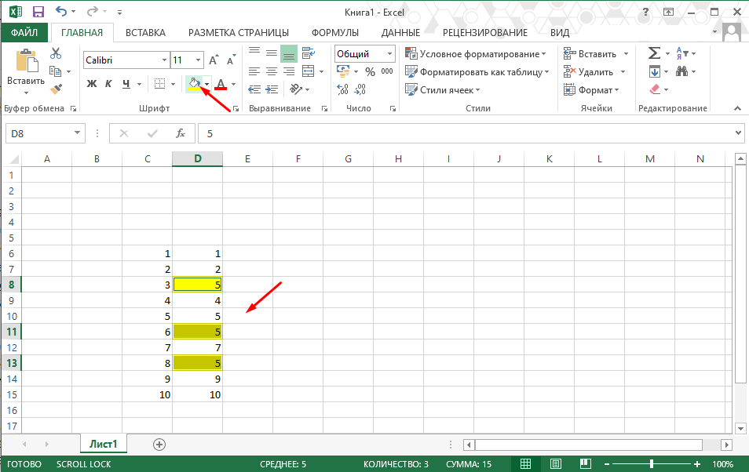
Task: Select the yellow cell D8
Action: [x=197, y=285]
